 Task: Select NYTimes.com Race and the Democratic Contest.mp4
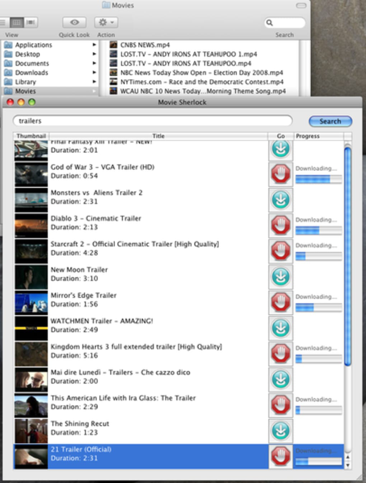(202, 82)
